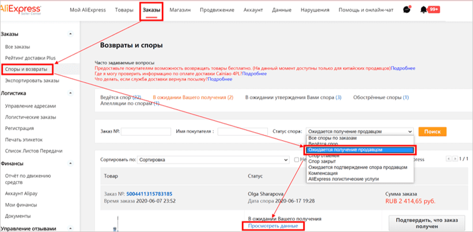Image resolution: width=473 pixels, height=232 pixels.
Task: Switch to В ожидании Вашего получения tab
Action: click(193, 98)
